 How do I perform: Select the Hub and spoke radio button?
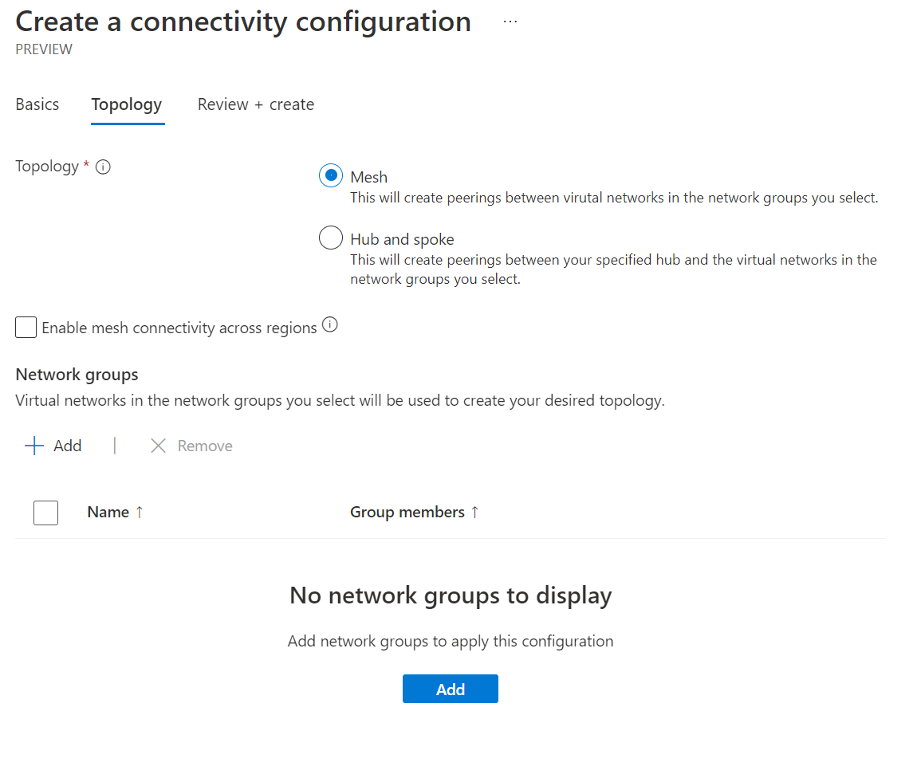[331, 238]
